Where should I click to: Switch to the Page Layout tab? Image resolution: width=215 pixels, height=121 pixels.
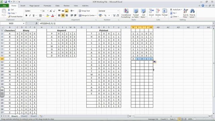click(x=34, y=6)
